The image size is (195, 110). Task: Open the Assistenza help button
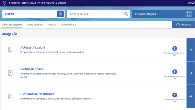(183, 25)
